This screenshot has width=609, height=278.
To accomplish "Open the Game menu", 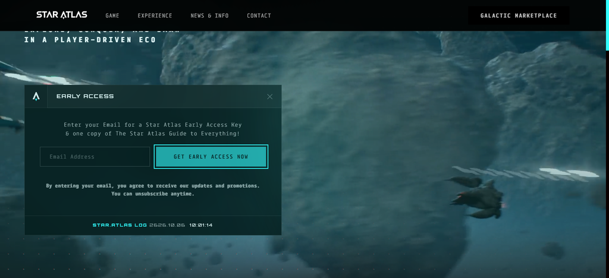I will 112,16.
